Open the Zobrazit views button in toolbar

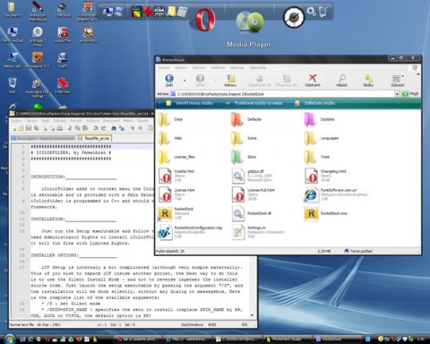tap(397, 81)
